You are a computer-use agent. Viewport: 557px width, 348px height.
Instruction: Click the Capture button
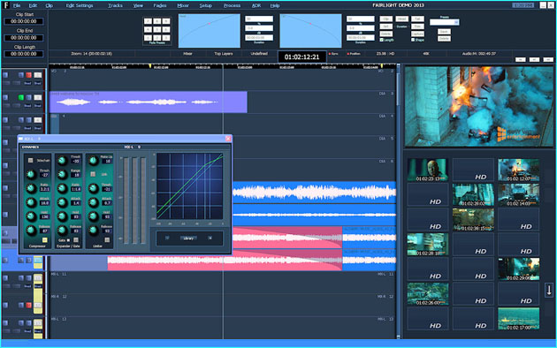[417, 34]
